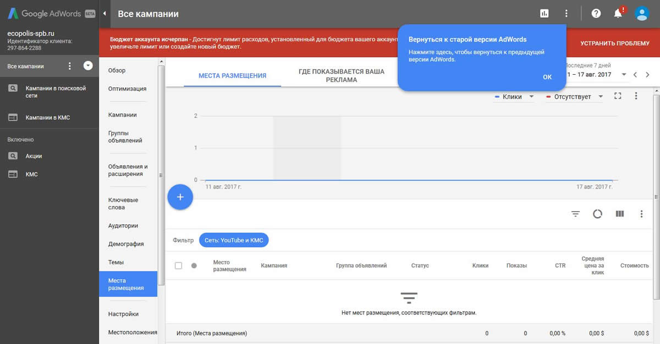660x344 pixels.
Task: Open the Клики metric dropdown
Action: [515, 97]
